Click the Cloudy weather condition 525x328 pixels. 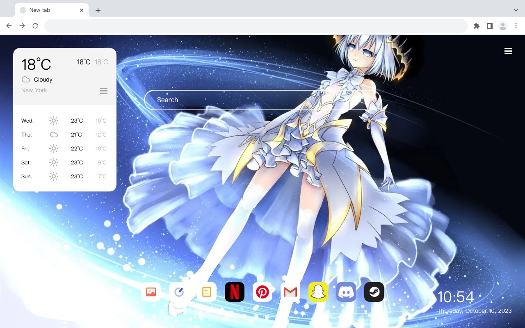(43, 80)
